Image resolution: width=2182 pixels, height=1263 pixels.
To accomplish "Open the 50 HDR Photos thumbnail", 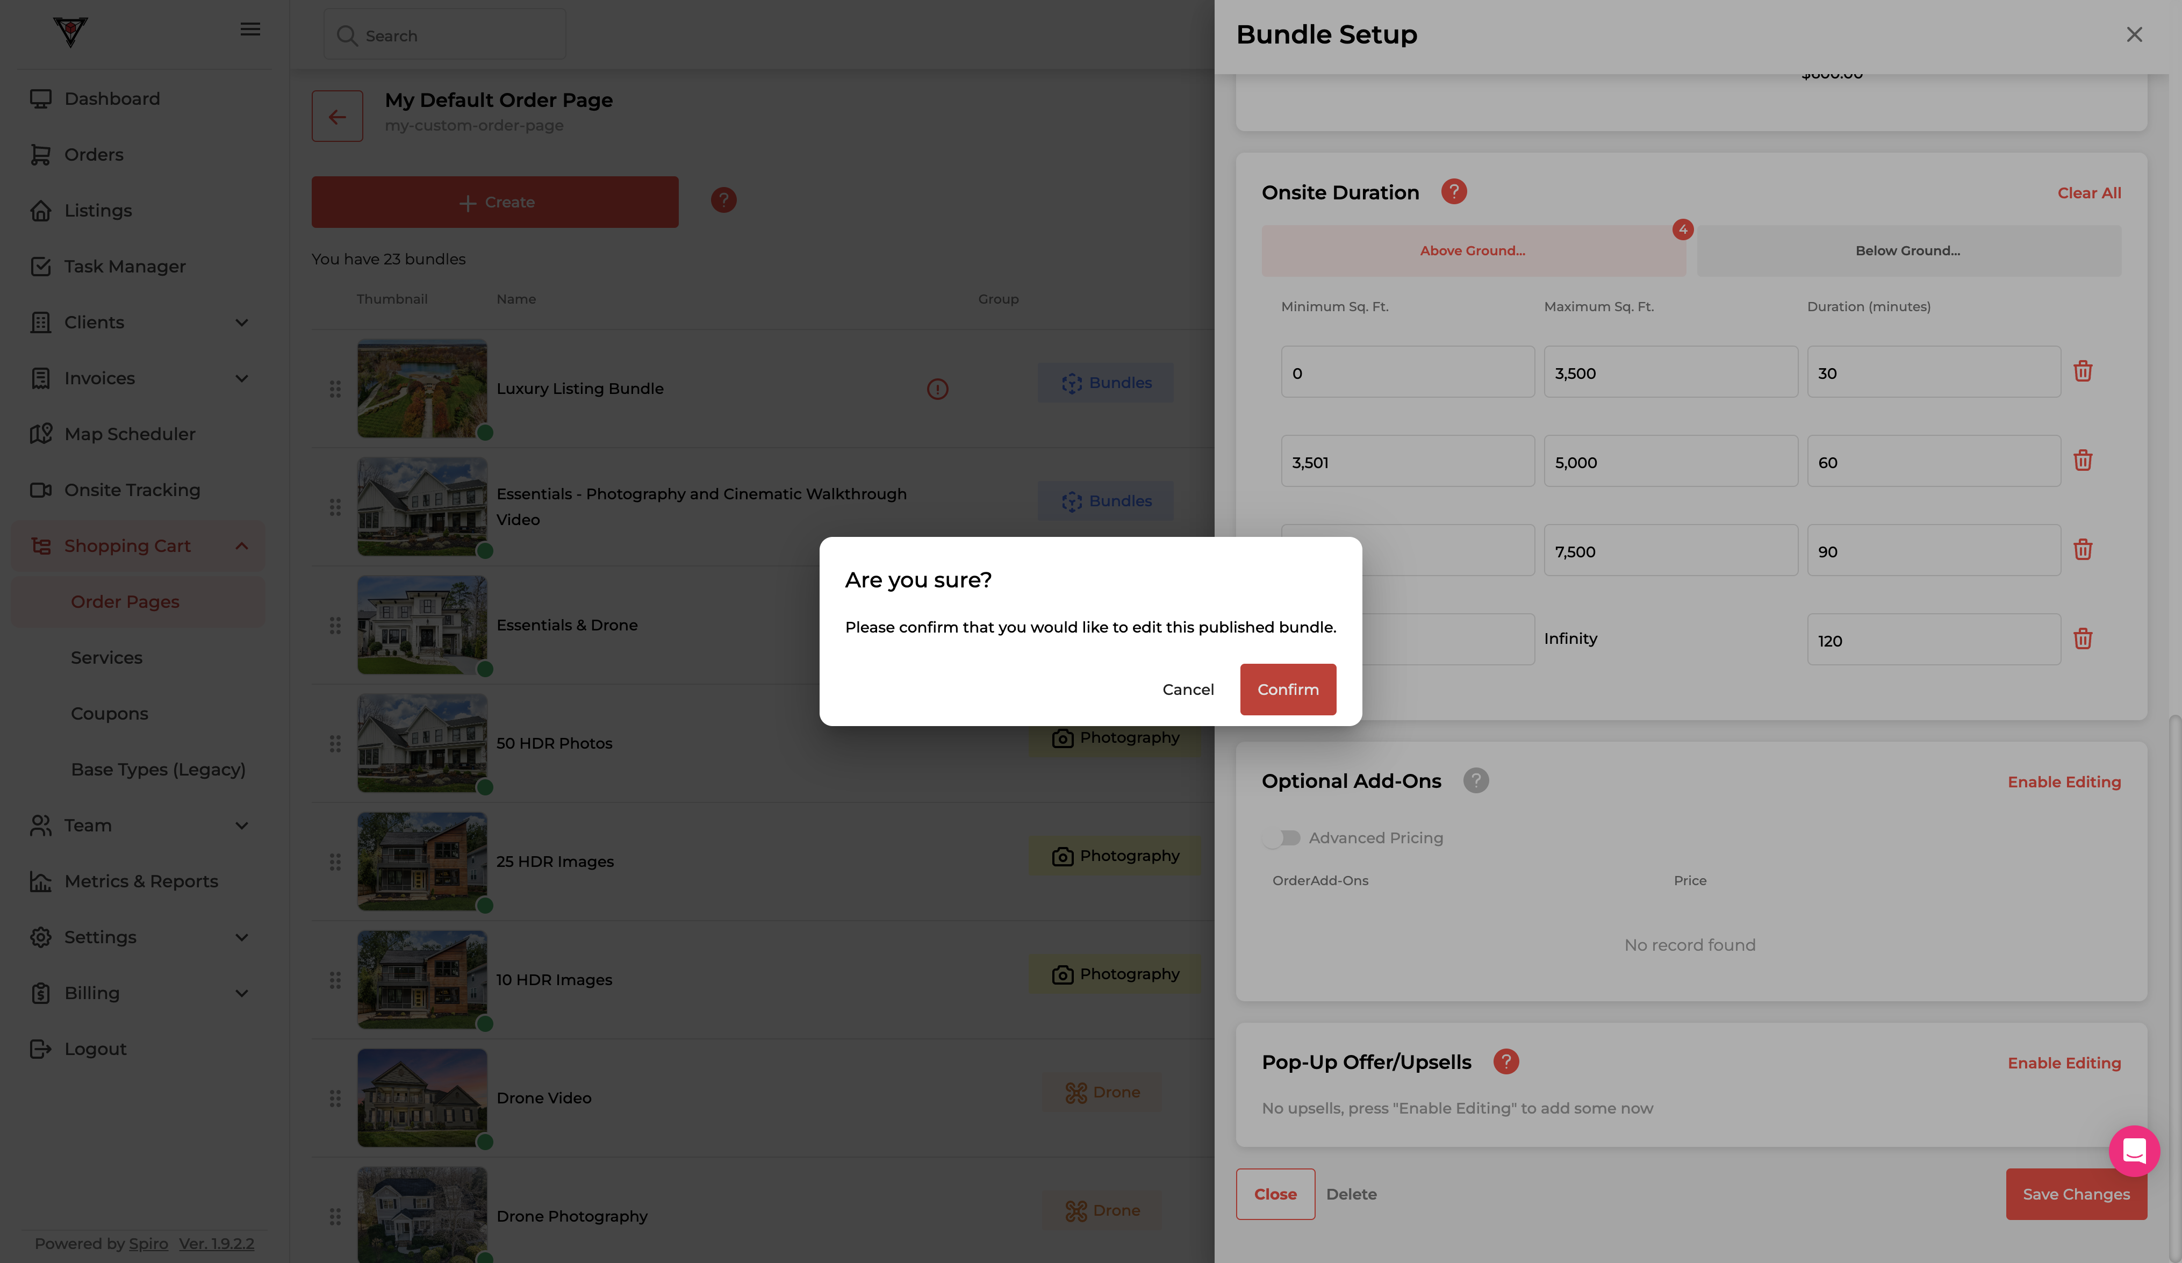I will coord(422,744).
